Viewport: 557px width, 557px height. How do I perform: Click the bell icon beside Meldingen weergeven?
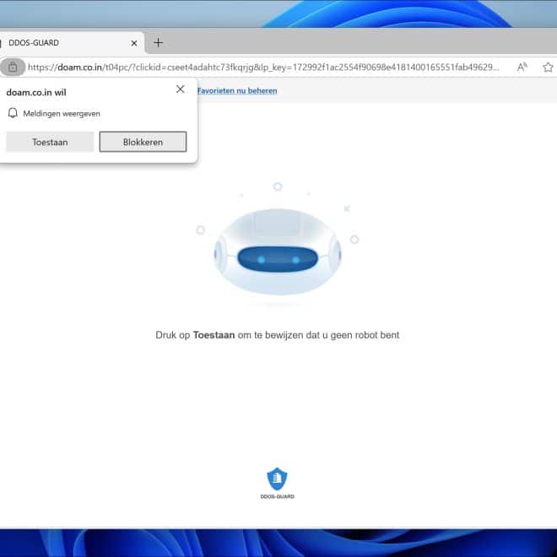13,113
